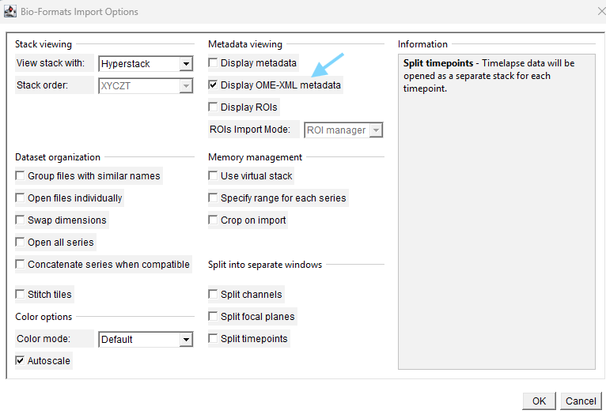Toggle Group files with similar names
606x414 pixels.
click(x=21, y=176)
